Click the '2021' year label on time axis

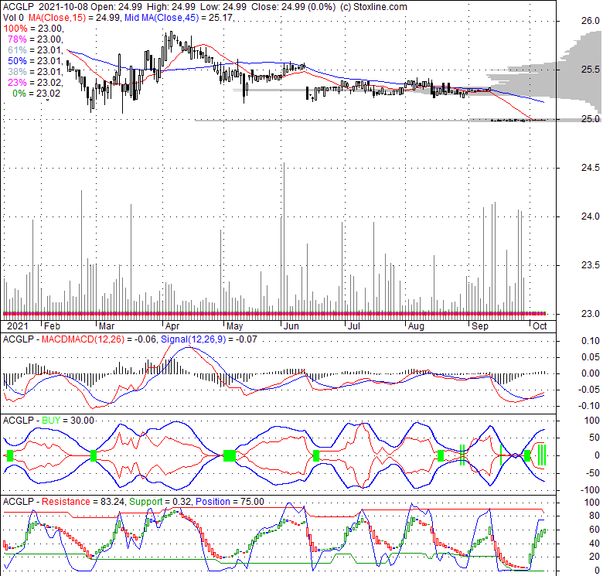[x=18, y=326]
